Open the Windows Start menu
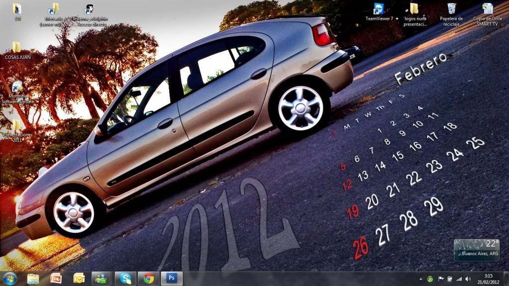 [9, 279]
